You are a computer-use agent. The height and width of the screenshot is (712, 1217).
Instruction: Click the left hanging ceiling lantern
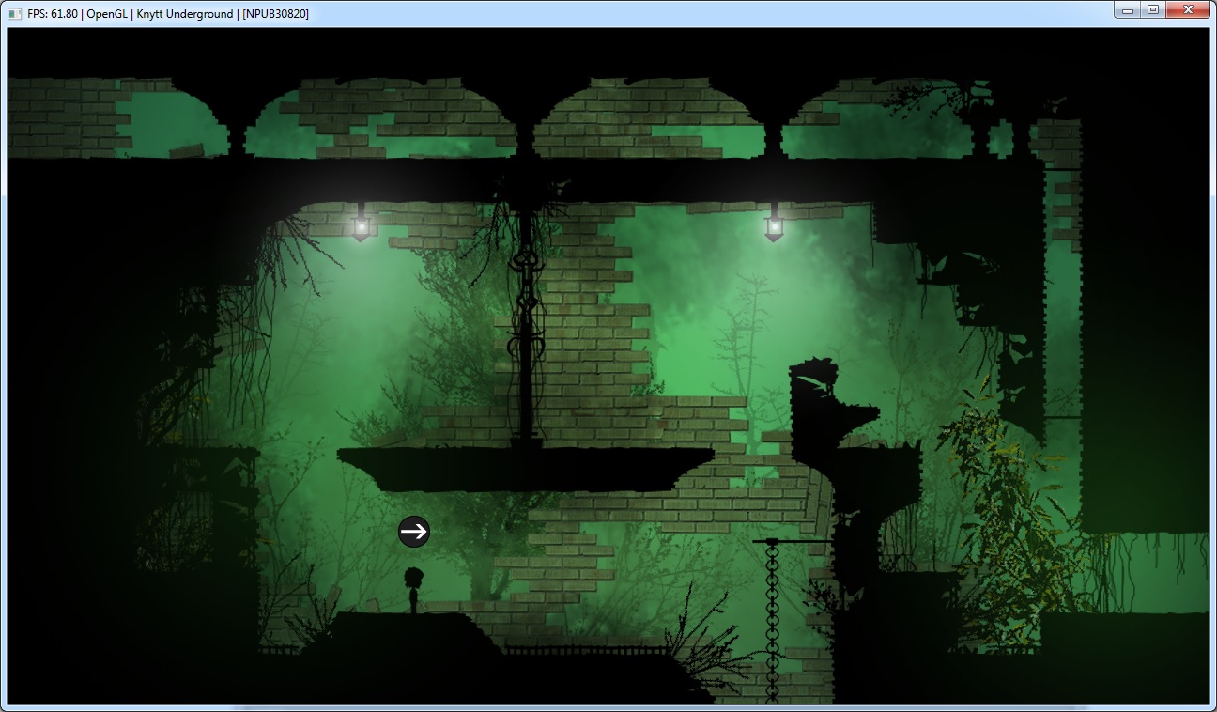point(361,224)
